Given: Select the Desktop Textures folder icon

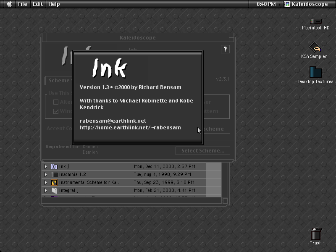Looking at the screenshot, I should point(316,72).
